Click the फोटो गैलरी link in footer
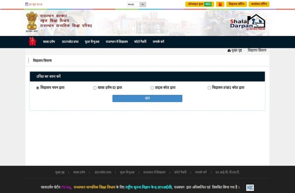295x193 pixels. tap(180, 172)
